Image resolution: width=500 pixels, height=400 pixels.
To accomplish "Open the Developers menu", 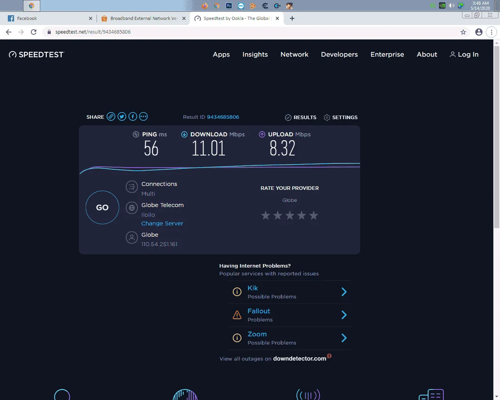I will [x=339, y=55].
